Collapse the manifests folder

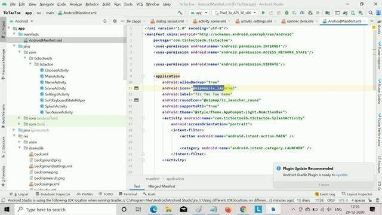pos(14,34)
